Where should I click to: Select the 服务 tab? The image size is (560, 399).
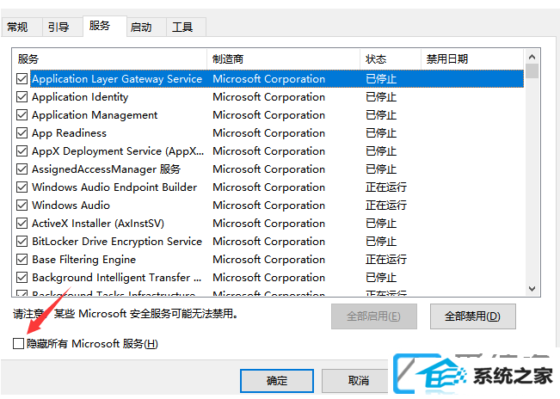[x=105, y=26]
